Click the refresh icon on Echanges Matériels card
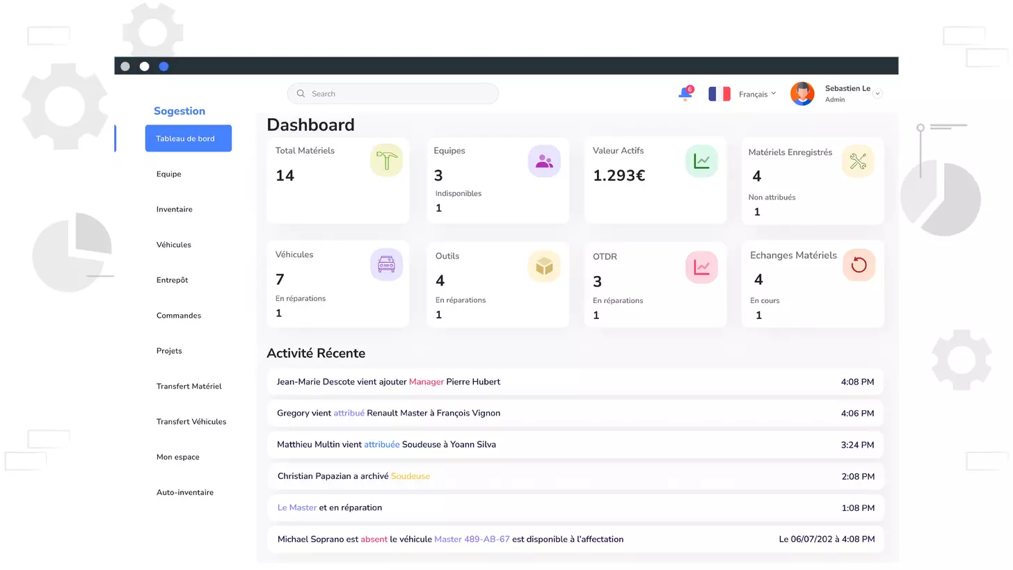 pos(859,265)
